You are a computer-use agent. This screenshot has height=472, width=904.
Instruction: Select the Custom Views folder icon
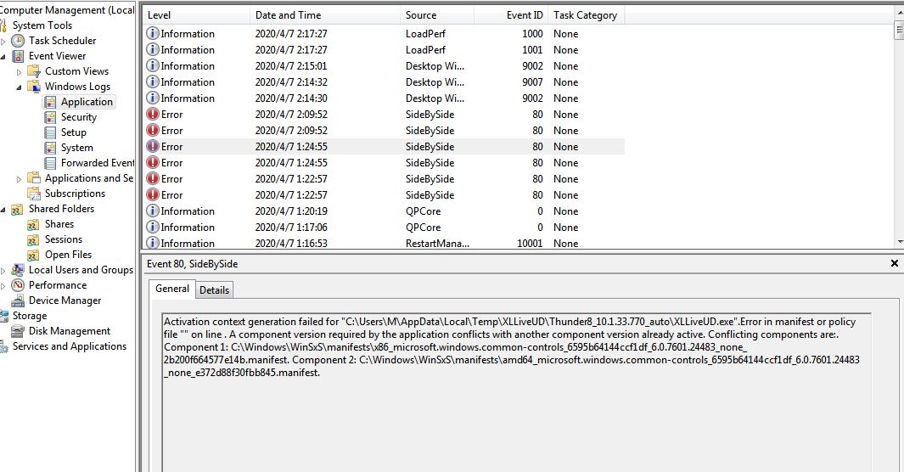(x=34, y=71)
